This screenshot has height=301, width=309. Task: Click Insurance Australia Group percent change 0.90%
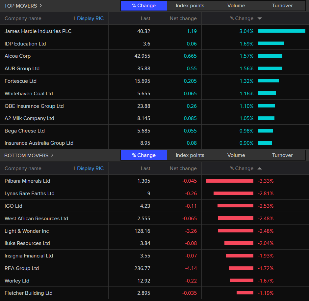246,143
